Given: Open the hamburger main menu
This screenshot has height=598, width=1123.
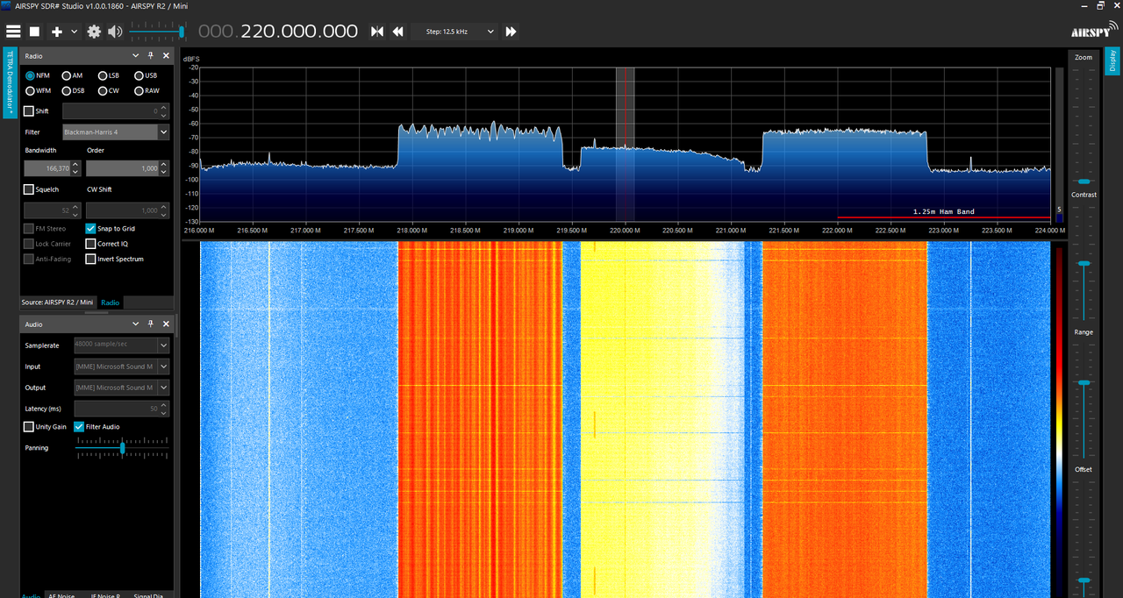Looking at the screenshot, I should [x=13, y=32].
